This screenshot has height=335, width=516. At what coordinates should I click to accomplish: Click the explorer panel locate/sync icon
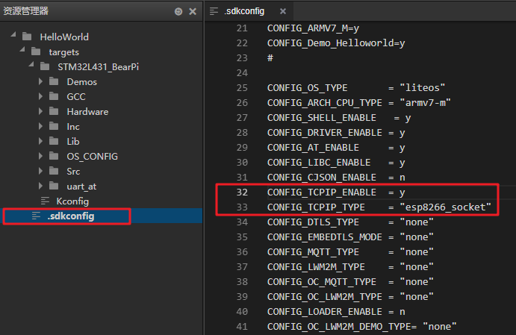[178, 12]
